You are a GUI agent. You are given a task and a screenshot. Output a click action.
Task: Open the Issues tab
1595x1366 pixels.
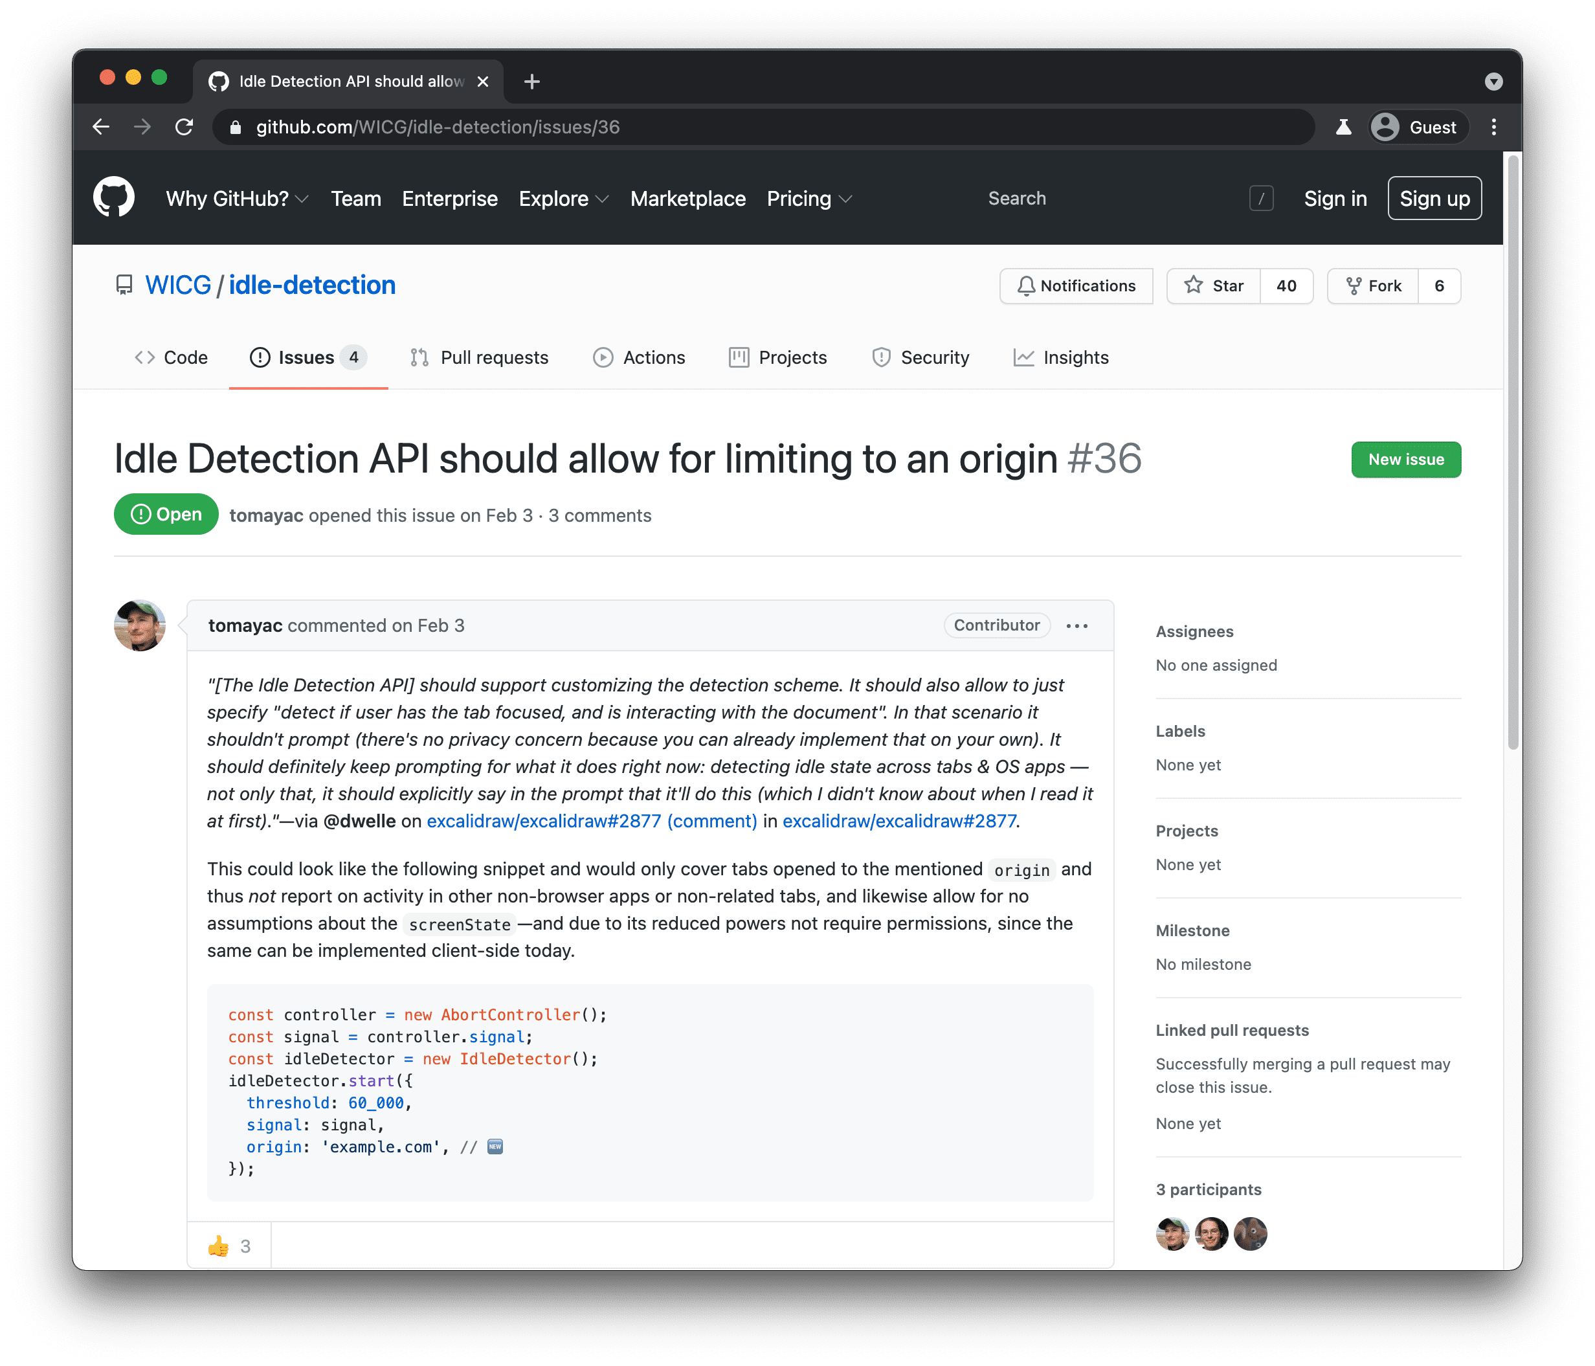305,358
